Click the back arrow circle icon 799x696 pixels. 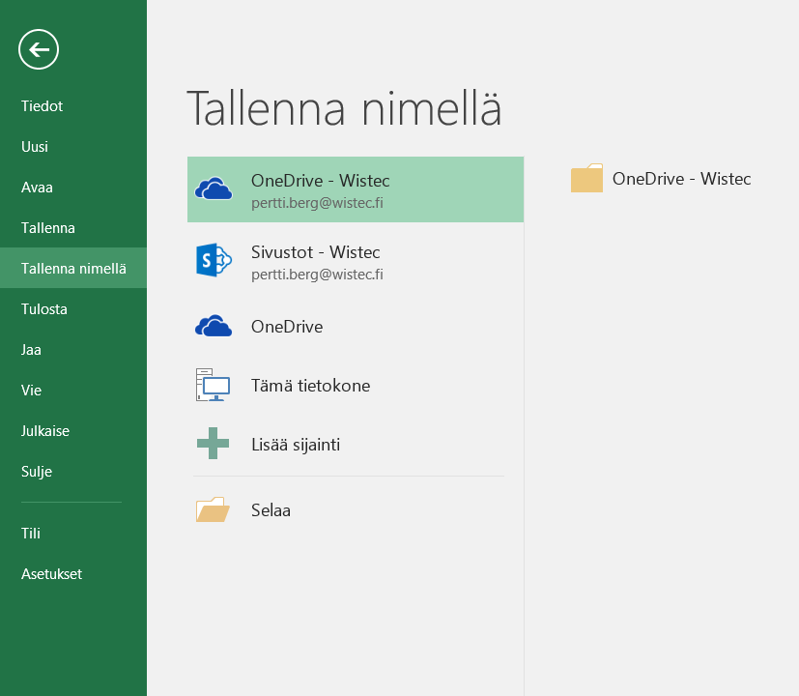pyautogui.click(x=39, y=49)
